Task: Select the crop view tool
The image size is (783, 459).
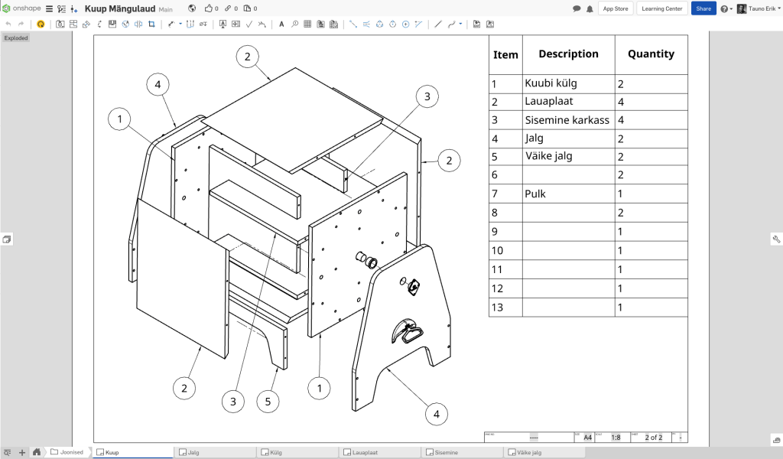Action: 151,24
